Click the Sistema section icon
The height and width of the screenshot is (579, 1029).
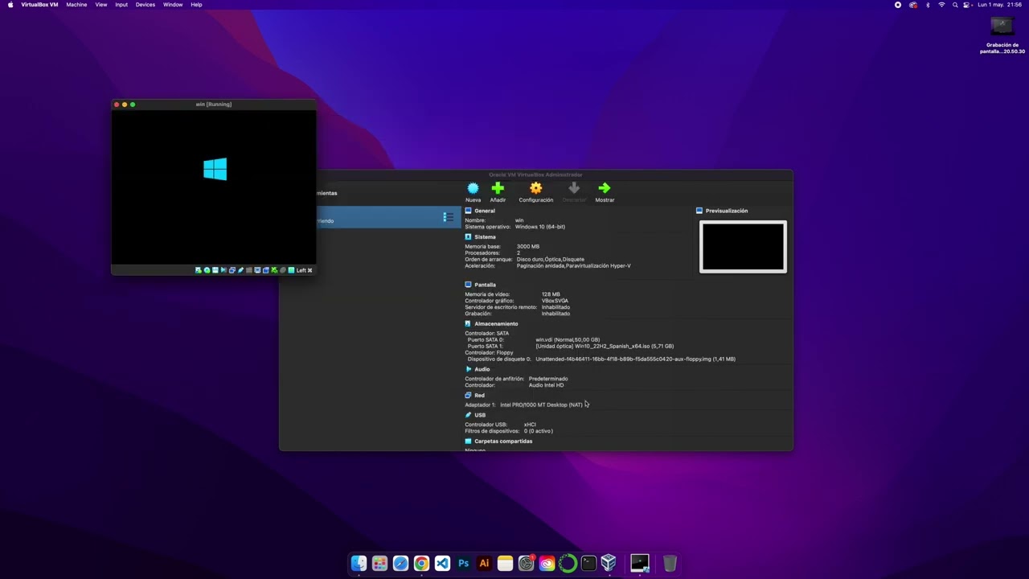(468, 237)
